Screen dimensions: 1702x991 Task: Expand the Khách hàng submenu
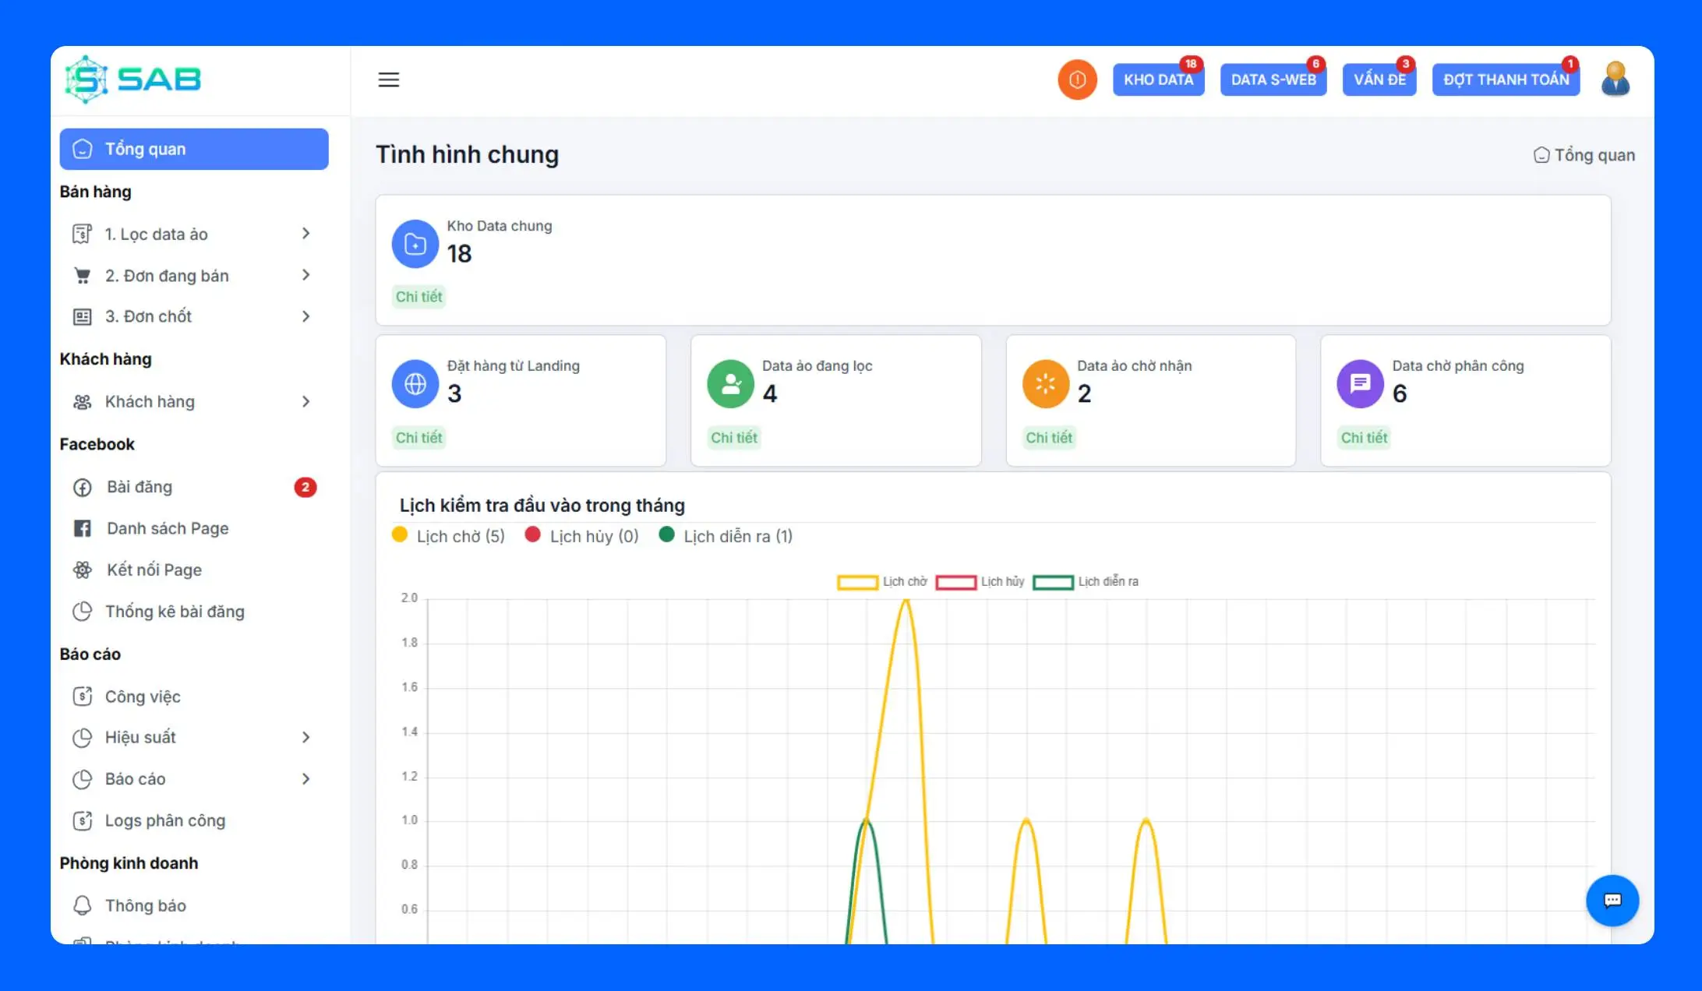(304, 401)
